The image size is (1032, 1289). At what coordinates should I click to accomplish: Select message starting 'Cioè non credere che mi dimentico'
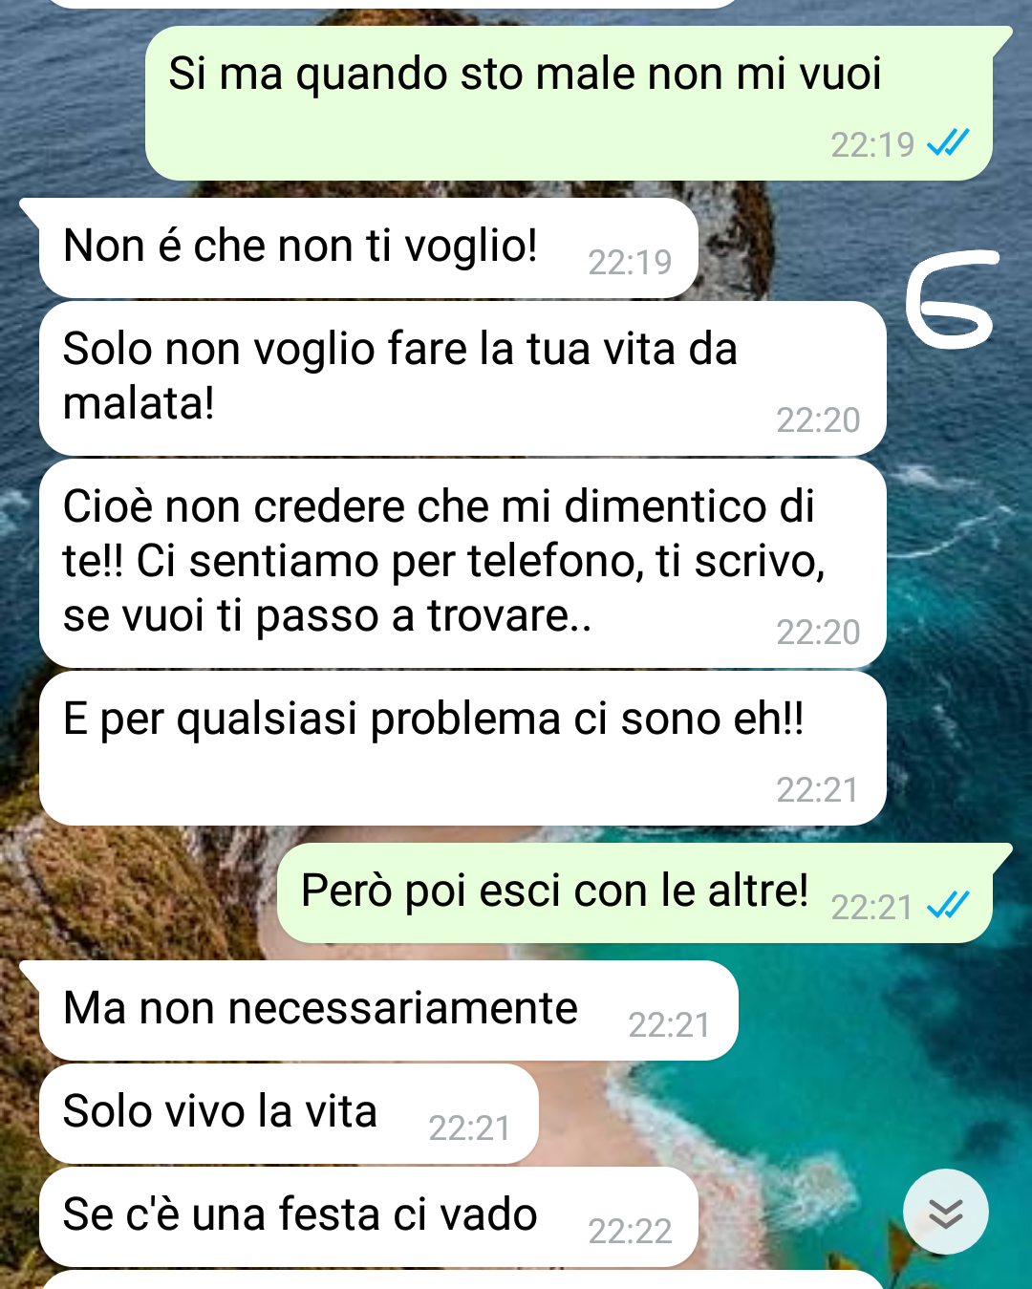point(462,564)
